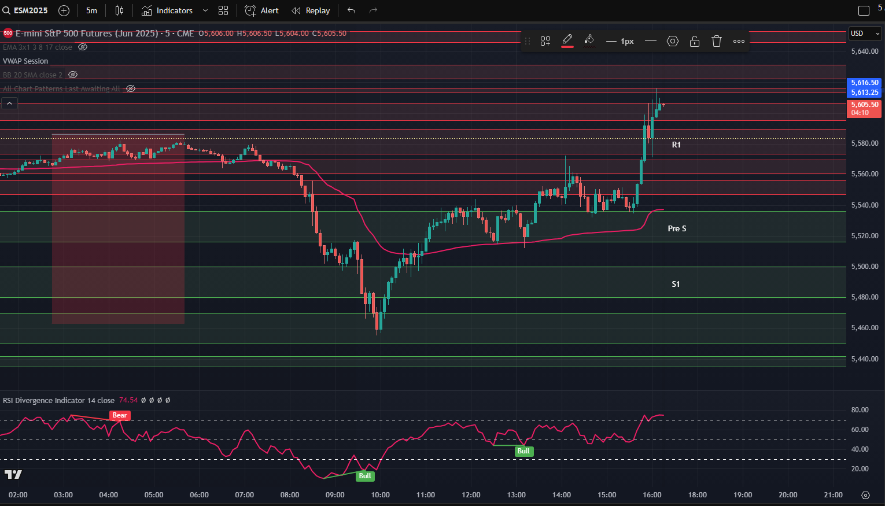Open drawing templates icon in floating toolbar

click(x=545, y=41)
